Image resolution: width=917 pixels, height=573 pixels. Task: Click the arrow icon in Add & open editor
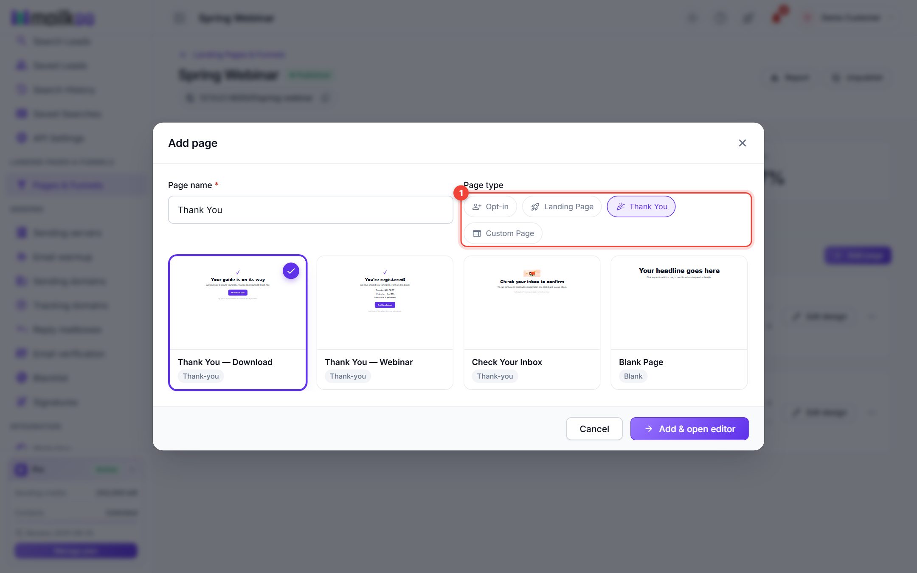click(648, 429)
